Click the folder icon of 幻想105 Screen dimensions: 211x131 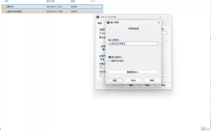tap(4, 7)
